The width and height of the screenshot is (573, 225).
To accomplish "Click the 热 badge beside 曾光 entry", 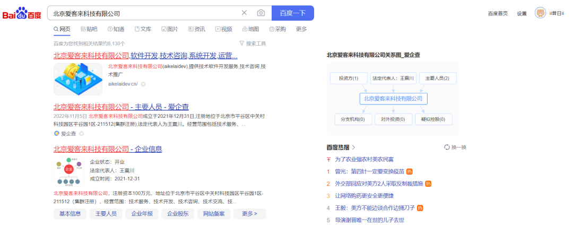I will (x=409, y=171).
